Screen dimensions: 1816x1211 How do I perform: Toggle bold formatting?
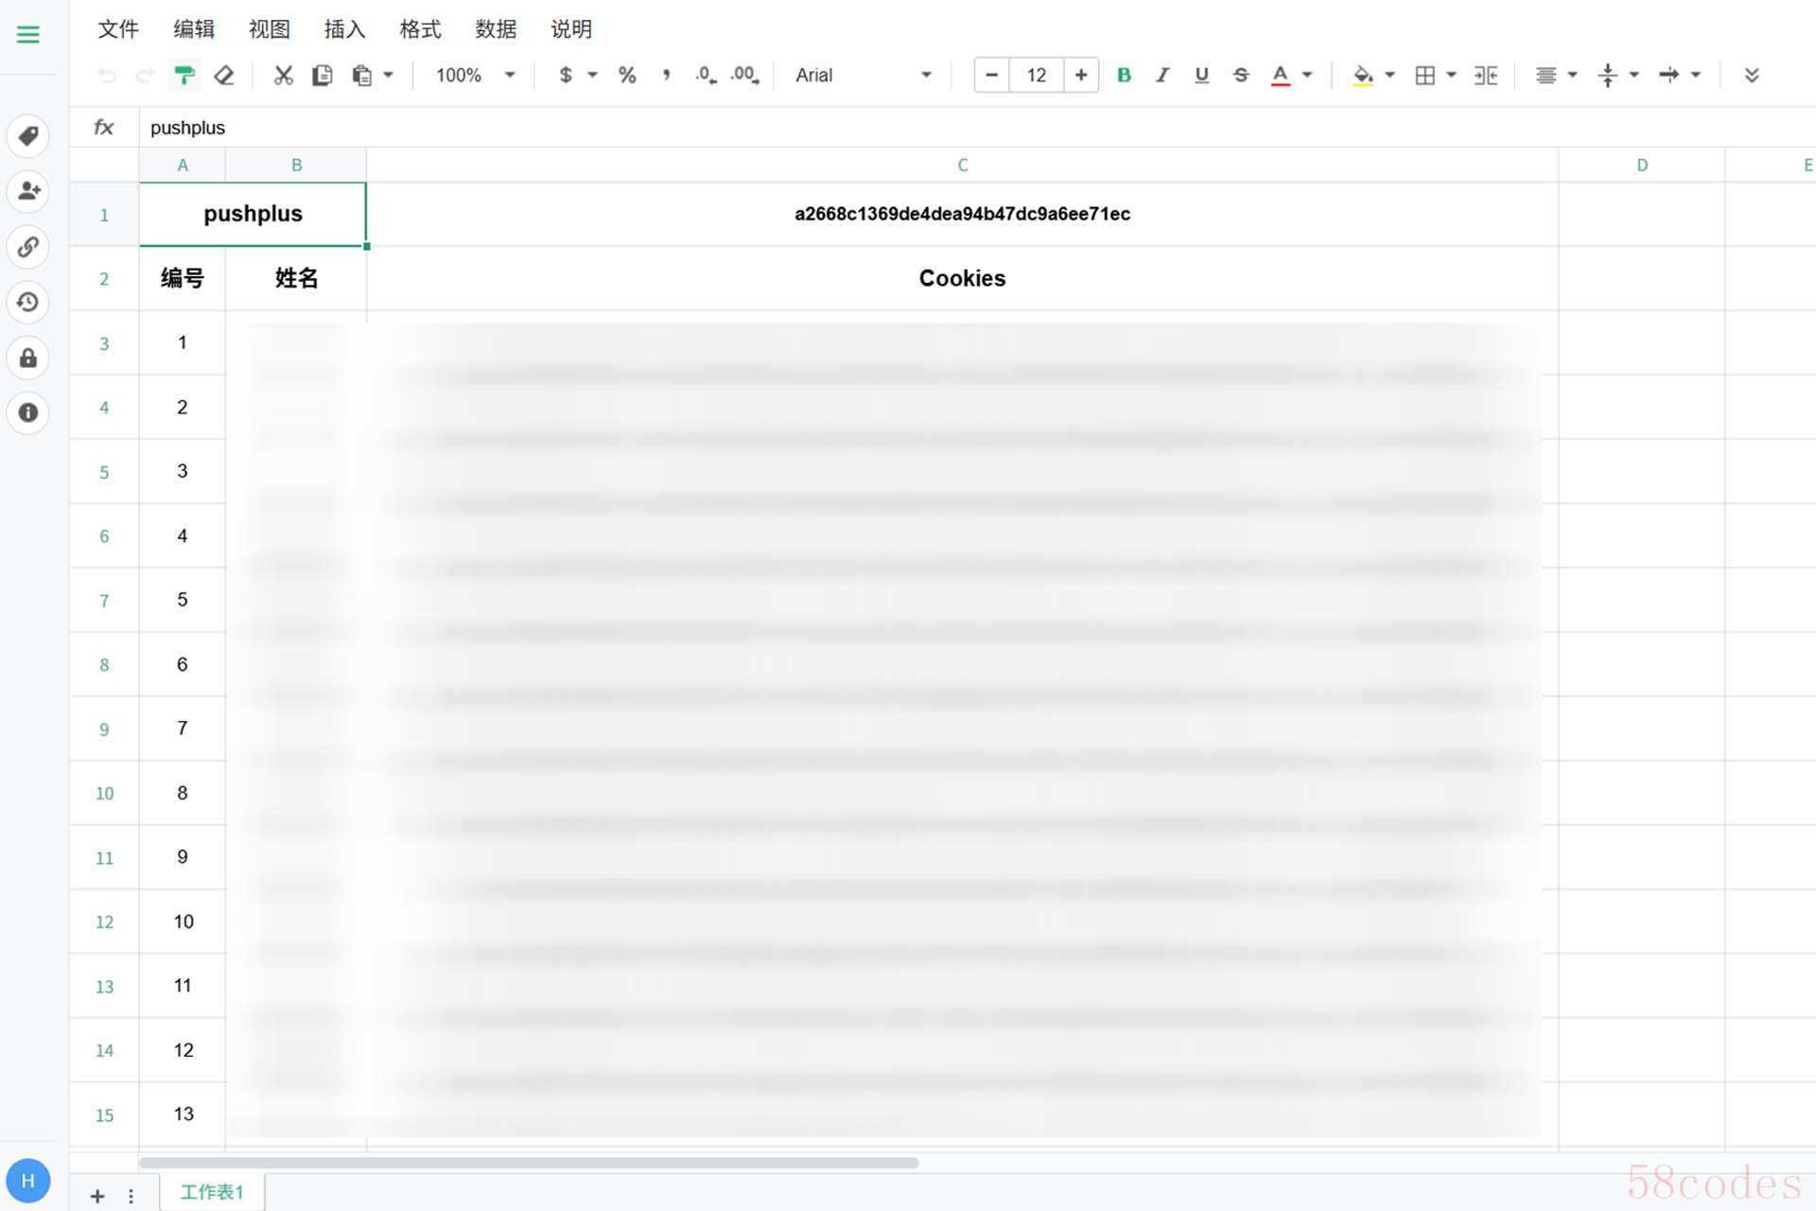[1124, 75]
